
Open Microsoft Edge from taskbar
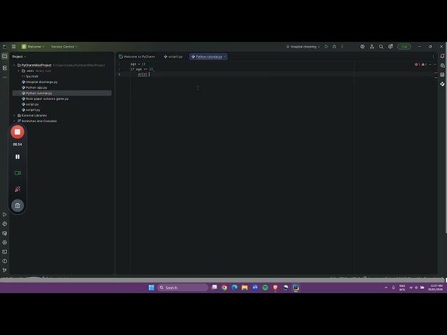235,288
